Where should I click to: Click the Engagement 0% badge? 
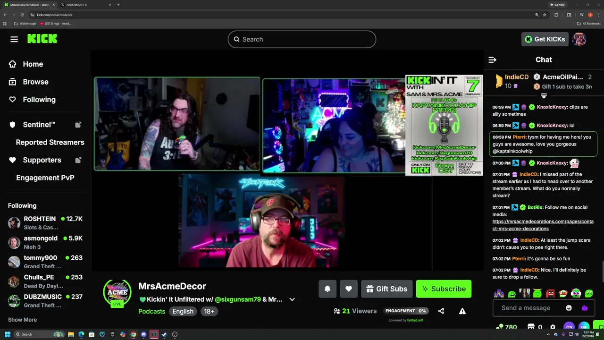click(406, 311)
